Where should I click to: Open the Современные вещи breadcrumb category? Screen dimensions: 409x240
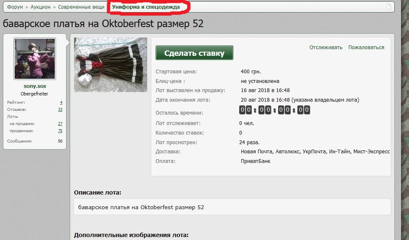click(81, 7)
